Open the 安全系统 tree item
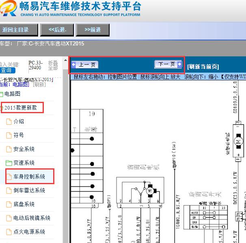The width and height of the screenshot is (246, 243). point(24,149)
